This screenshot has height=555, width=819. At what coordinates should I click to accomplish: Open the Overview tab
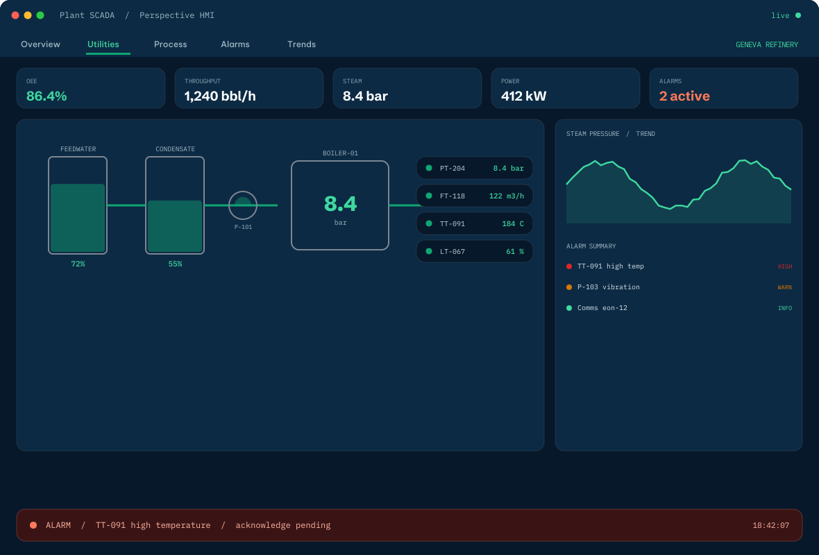coord(40,44)
